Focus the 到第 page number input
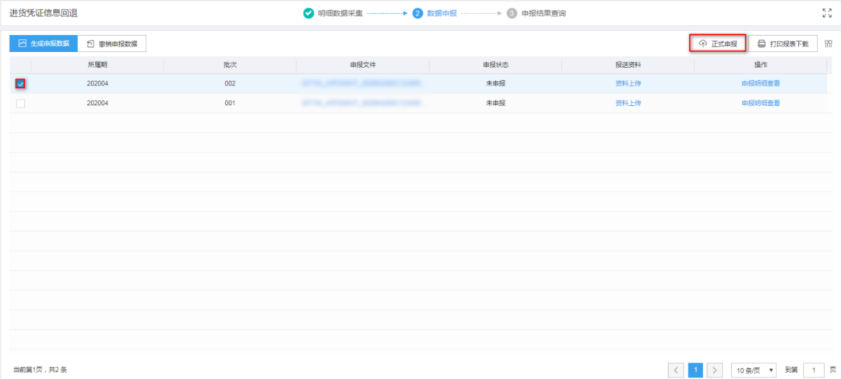This screenshot has width=841, height=379. 814,370
